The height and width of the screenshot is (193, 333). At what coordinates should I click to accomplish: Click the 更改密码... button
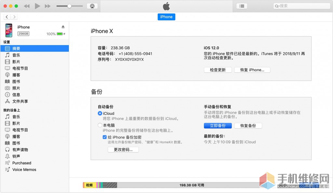pyautogui.click(x=123, y=150)
